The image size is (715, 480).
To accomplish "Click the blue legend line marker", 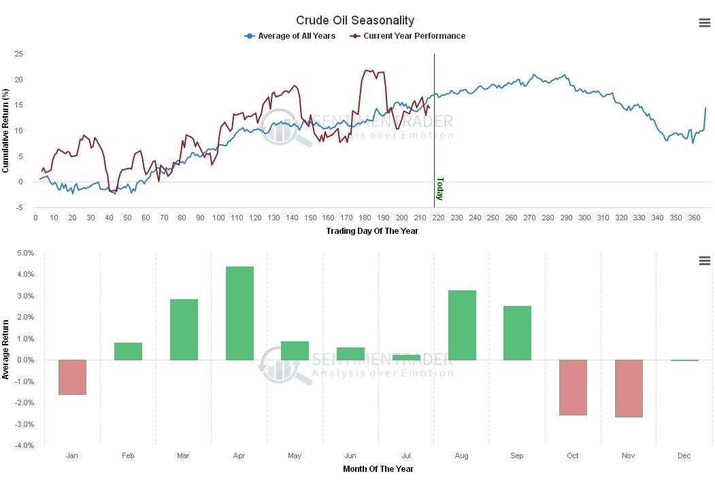I will [x=250, y=36].
